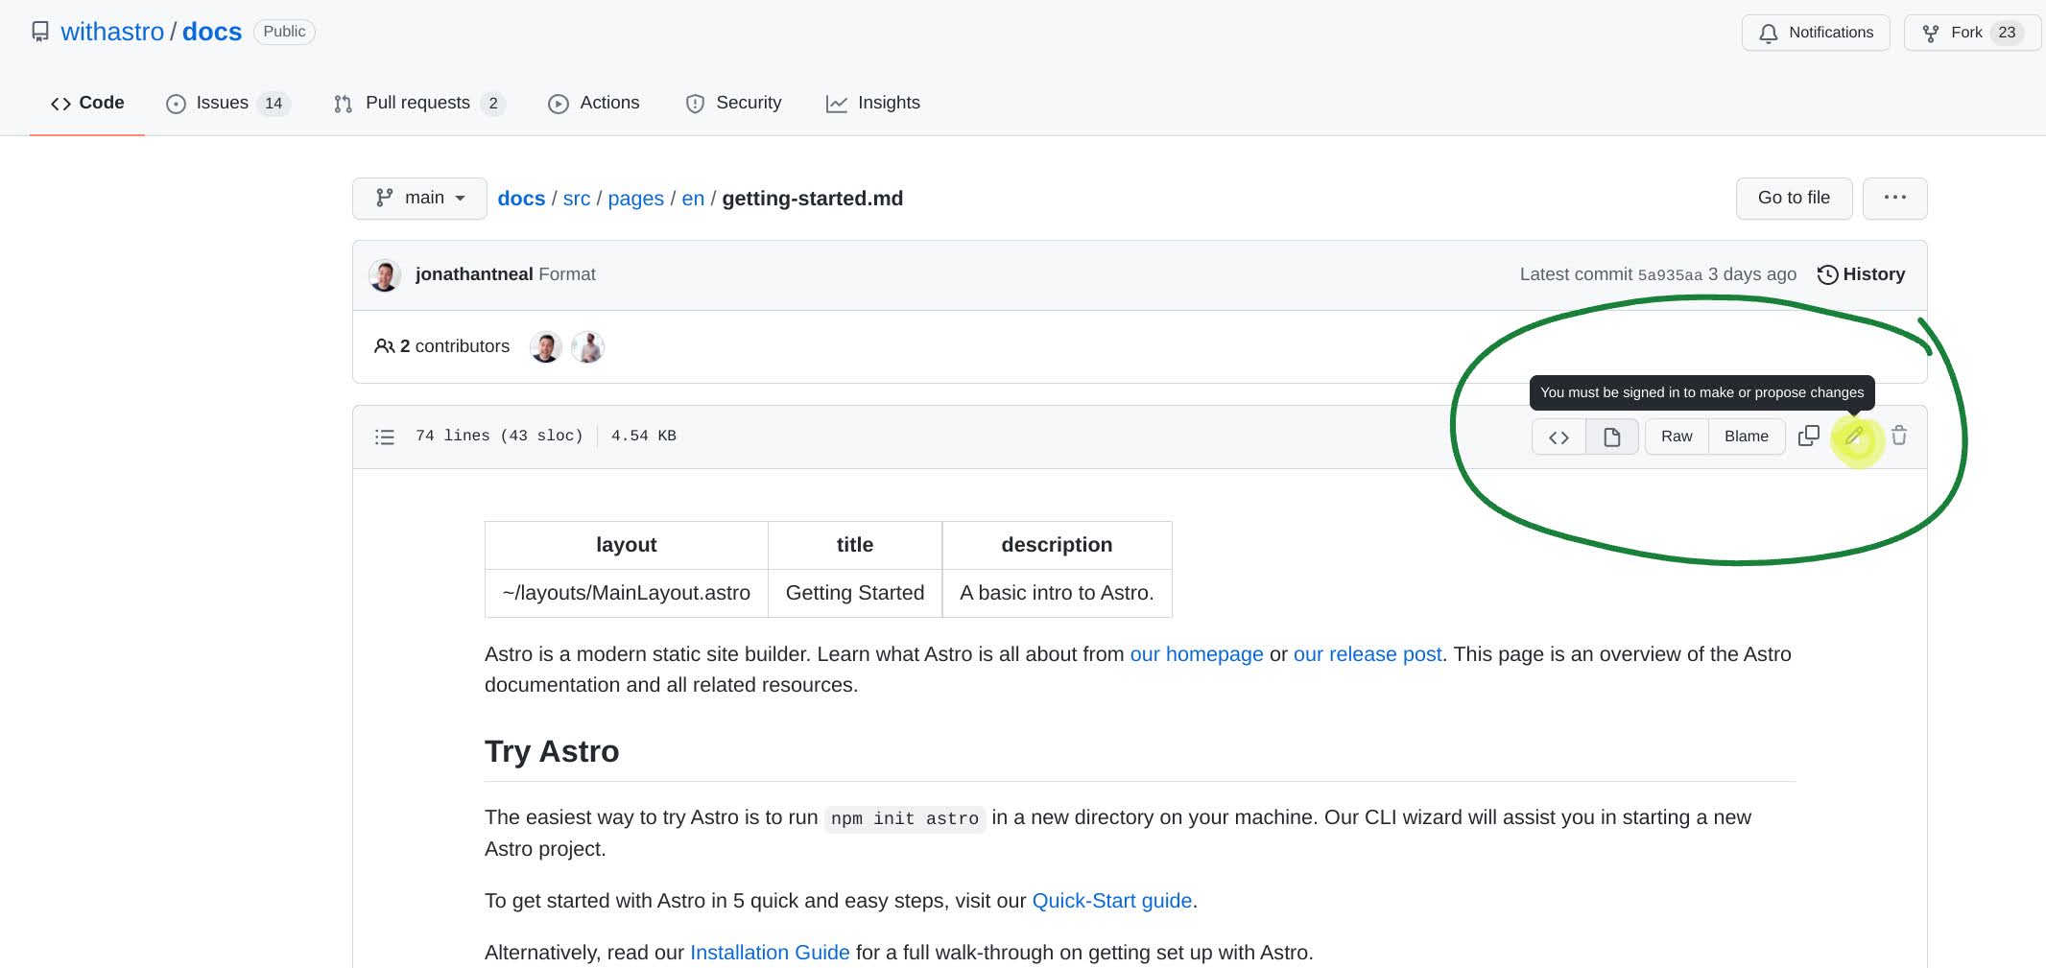Open the three-dots more options menu
Image resolution: width=2046 pixels, height=968 pixels.
1894,198
